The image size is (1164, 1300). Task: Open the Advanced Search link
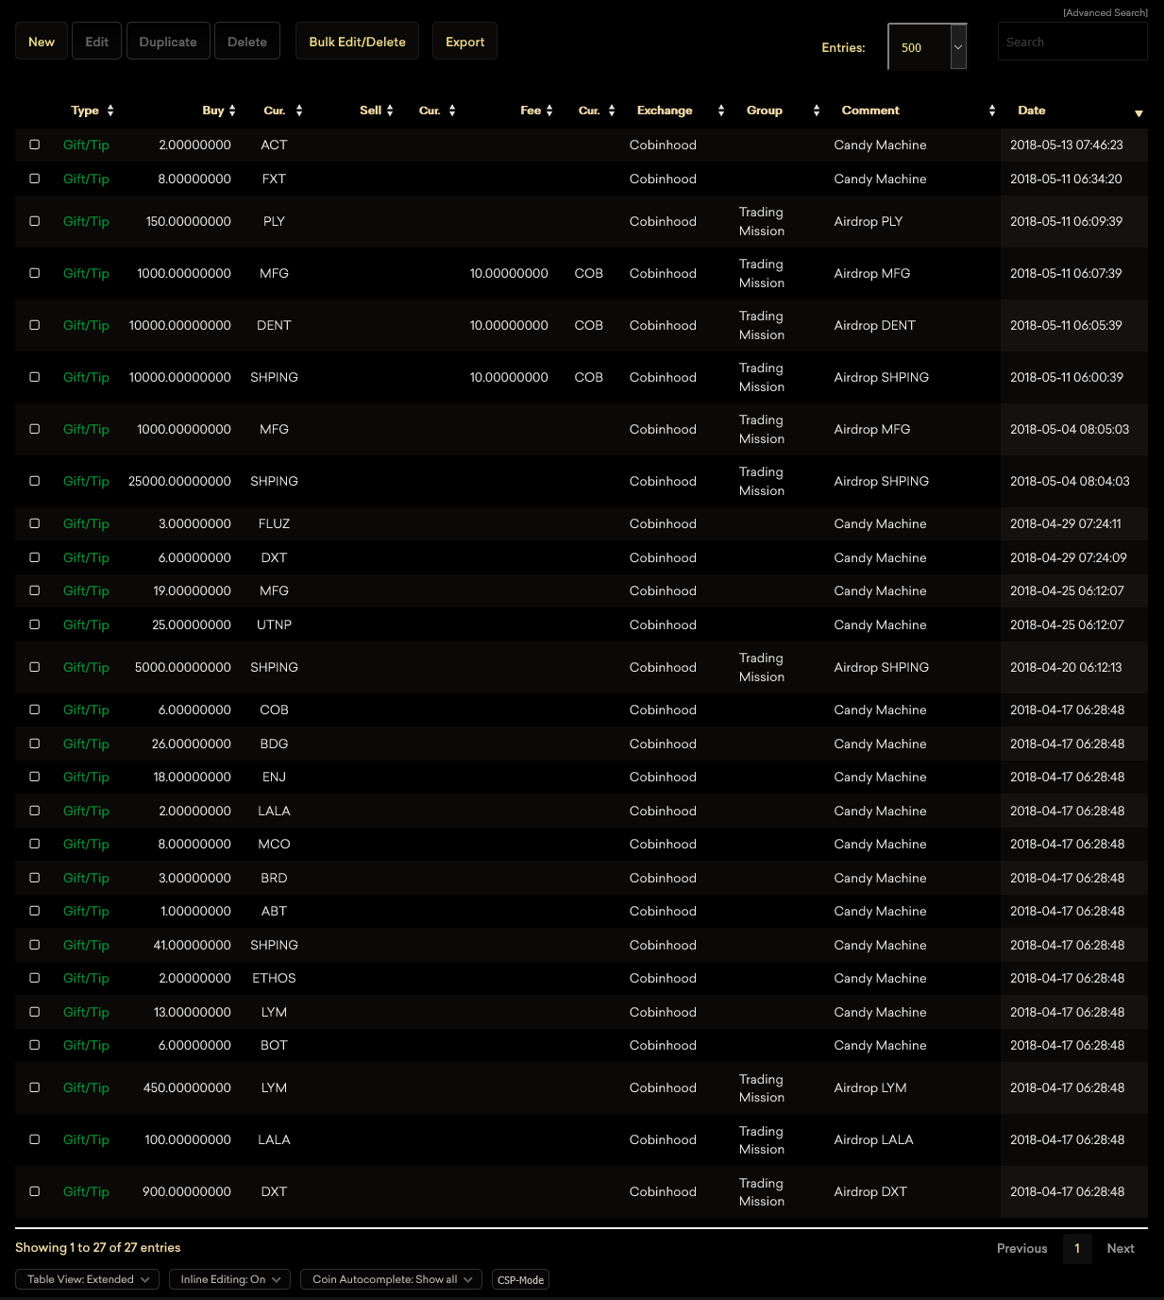click(x=1105, y=12)
